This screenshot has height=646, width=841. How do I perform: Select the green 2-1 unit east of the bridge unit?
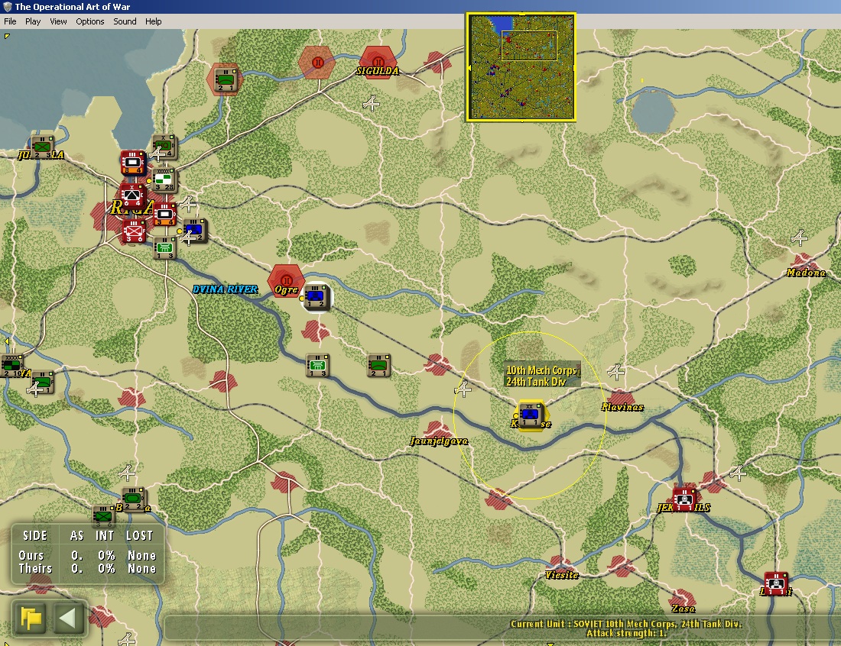click(378, 365)
